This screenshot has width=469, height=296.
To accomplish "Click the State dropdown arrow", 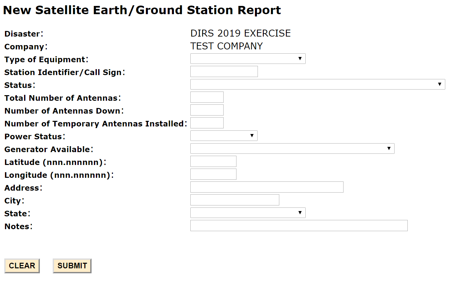I will (x=300, y=213).
